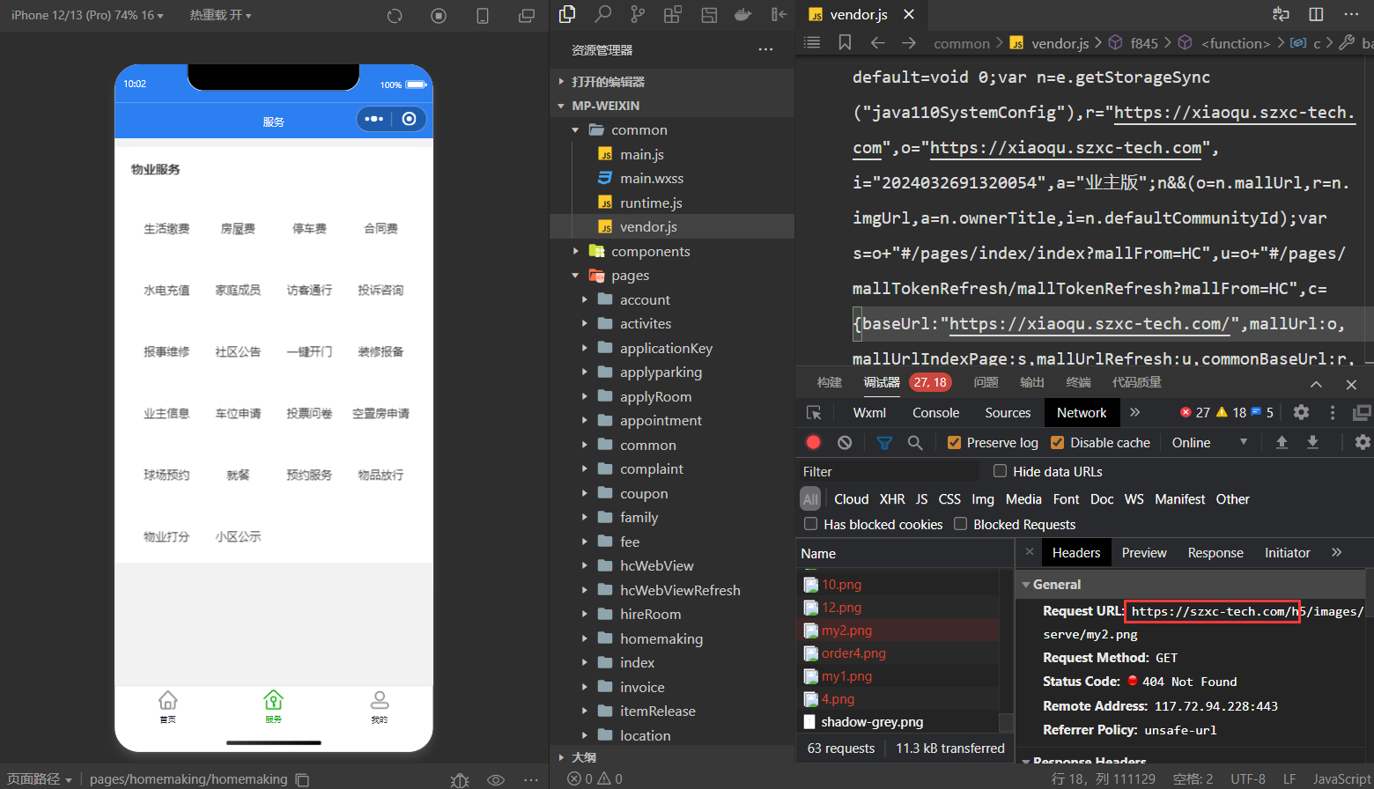1374x789 pixels.
Task: Tap 一键开门 in simulator
Action: (309, 351)
